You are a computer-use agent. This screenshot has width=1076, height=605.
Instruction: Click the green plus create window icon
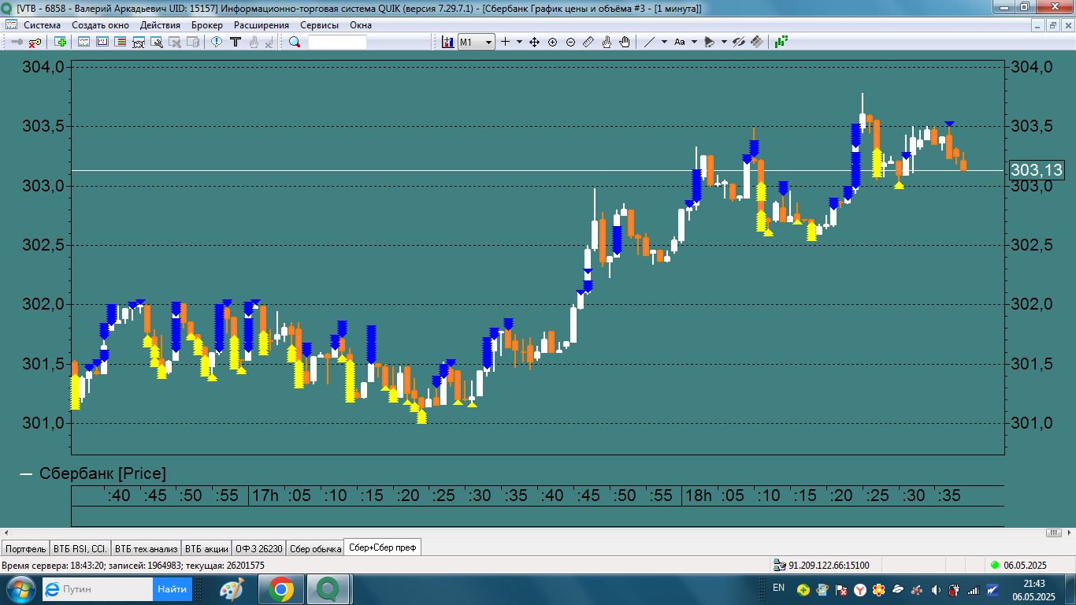61,42
